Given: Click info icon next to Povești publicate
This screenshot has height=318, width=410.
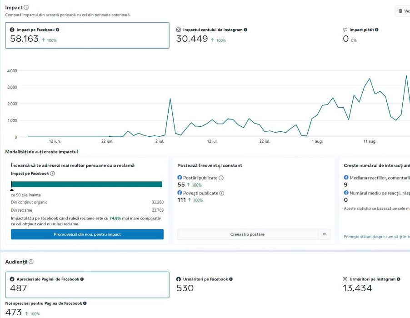Looking at the screenshot, I should point(222,193).
